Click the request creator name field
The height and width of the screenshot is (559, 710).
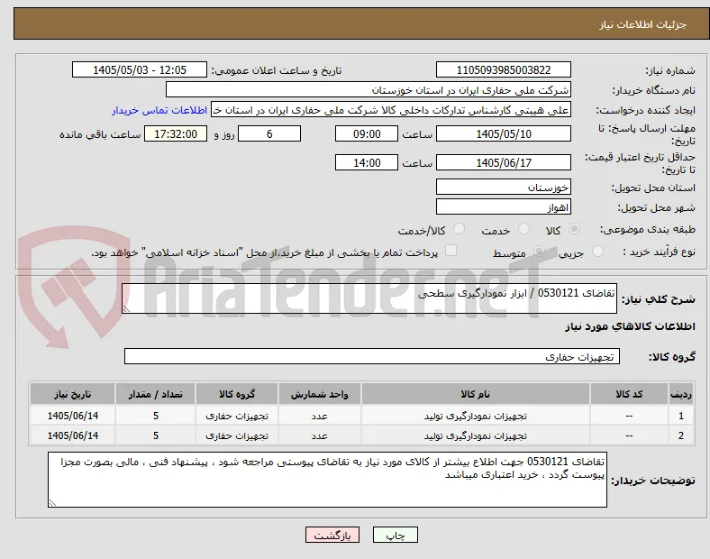pos(391,110)
